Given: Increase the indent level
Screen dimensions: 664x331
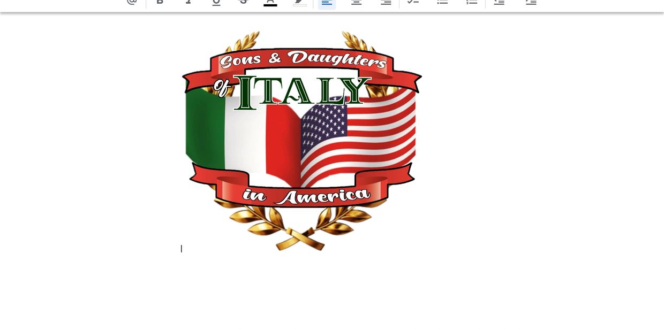Looking at the screenshot, I should [531, 2].
